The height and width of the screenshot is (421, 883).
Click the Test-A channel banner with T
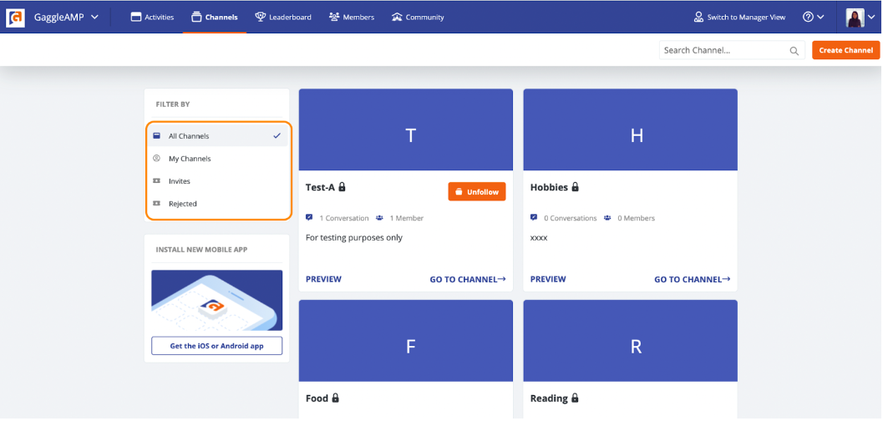click(405, 129)
